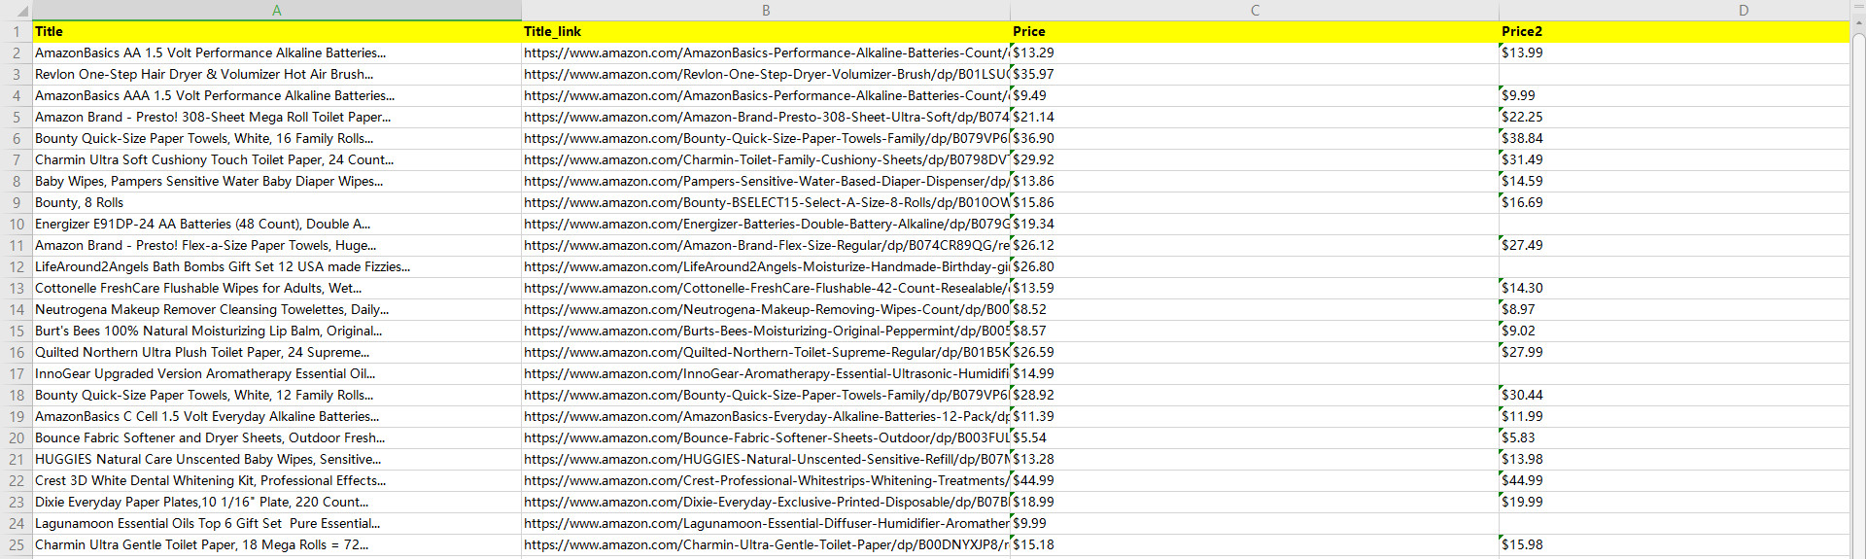Screen dimensions: 1866x559
Task: Select Bounce Fabric Softener cell
Action: [277, 437]
